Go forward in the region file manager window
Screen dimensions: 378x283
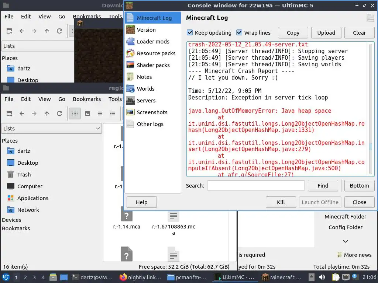[x=34, y=113]
